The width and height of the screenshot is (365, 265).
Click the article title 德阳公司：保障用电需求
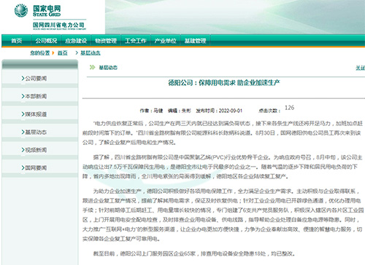[x=224, y=83]
